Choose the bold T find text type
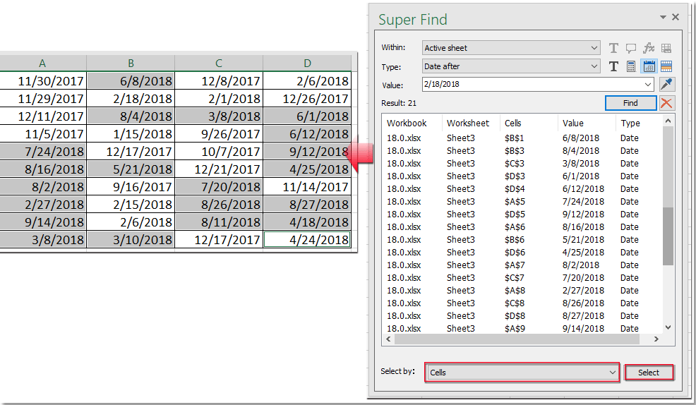The width and height of the screenshot is (696, 405). pyautogui.click(x=613, y=66)
